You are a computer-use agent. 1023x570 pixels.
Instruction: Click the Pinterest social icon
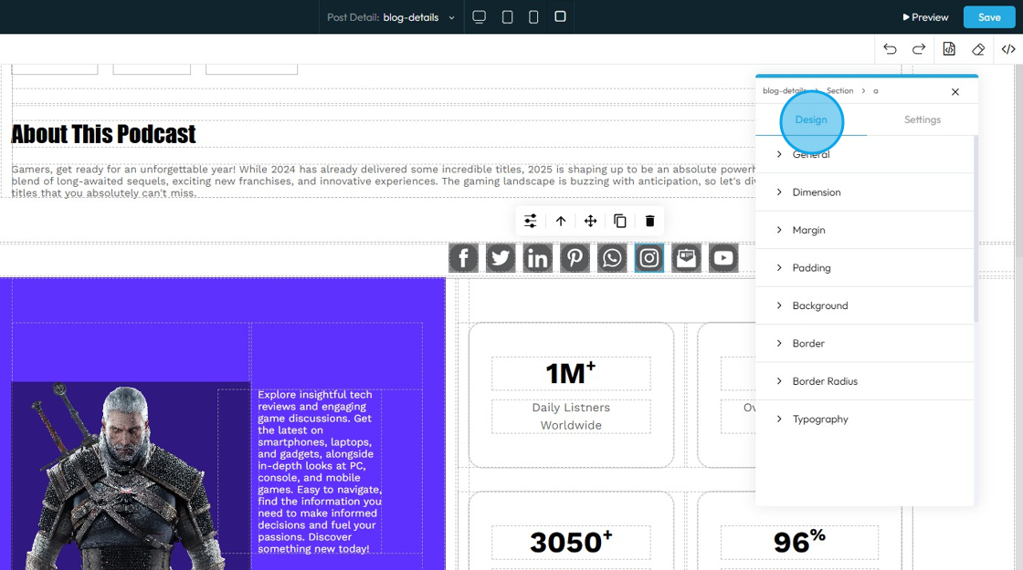coord(575,258)
